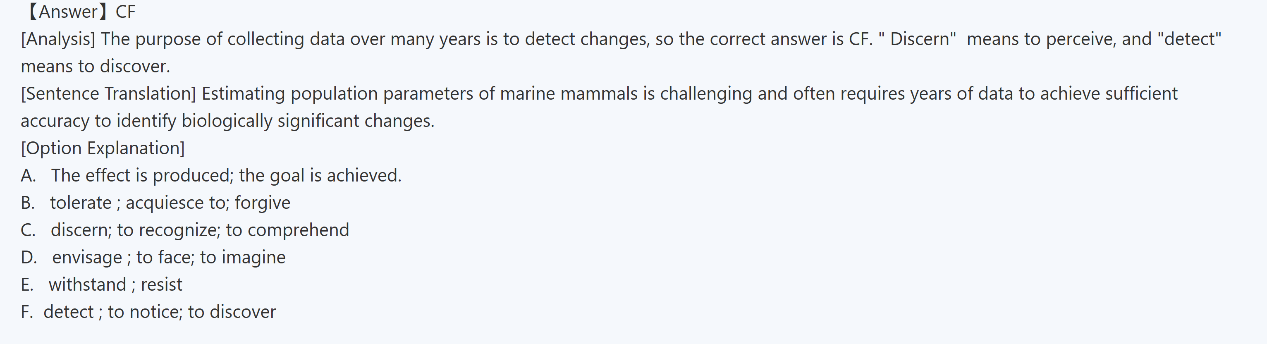Click the word "resist" in option E
This screenshot has width=1267, height=344.
[x=161, y=284]
